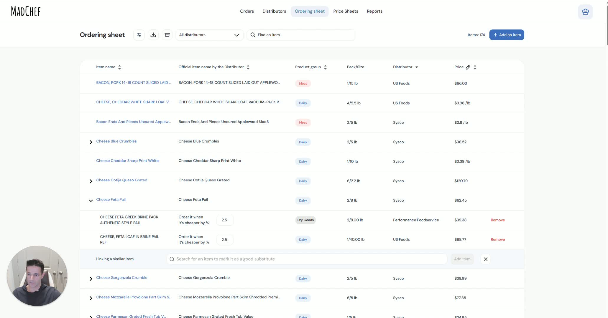This screenshot has height=318, width=608.
Task: Click the $62.45 price for Cheese Feta Pail
Action: coord(461,200)
